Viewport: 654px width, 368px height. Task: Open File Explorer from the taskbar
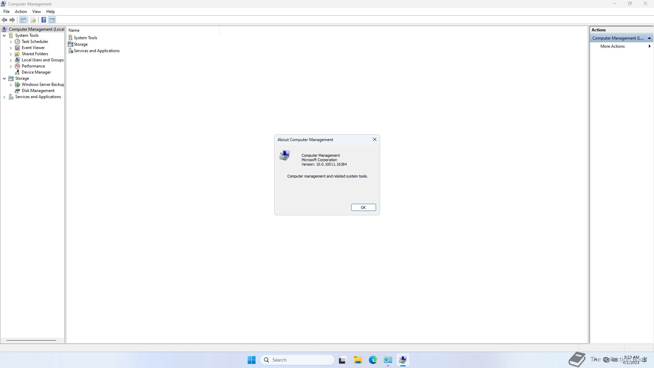tap(358, 360)
